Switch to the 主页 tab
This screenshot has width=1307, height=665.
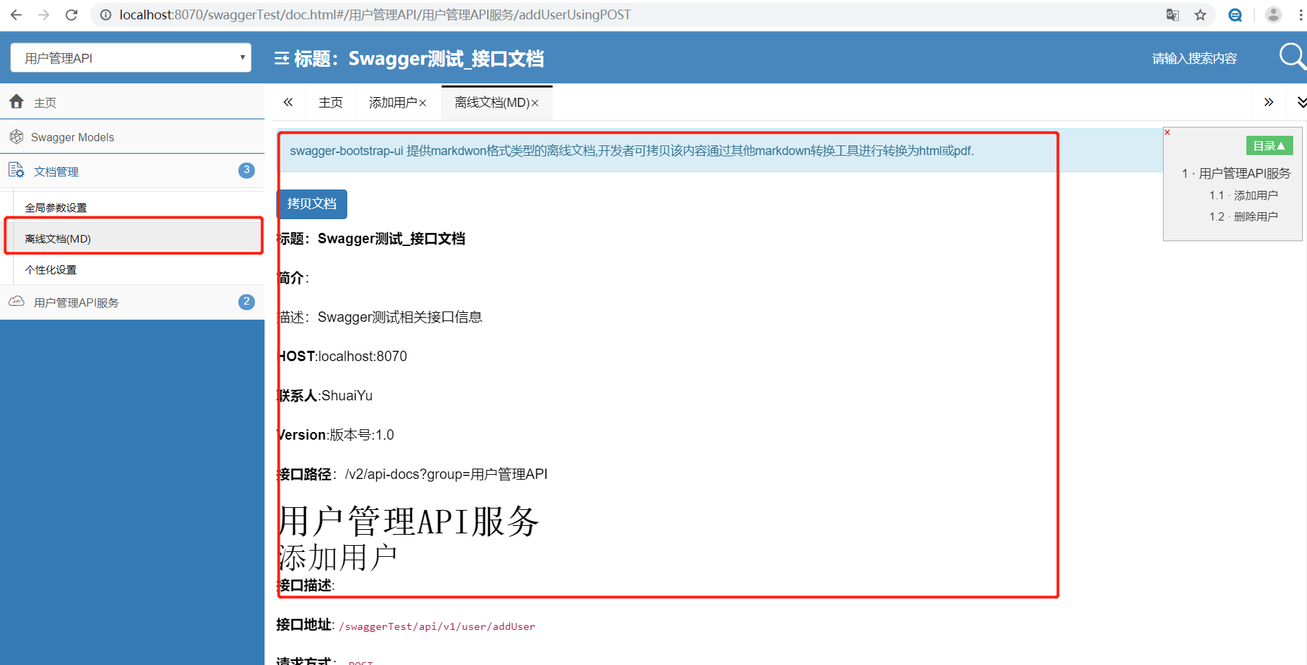[331, 103]
